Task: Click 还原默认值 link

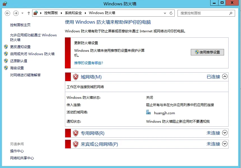Action: [19, 61]
